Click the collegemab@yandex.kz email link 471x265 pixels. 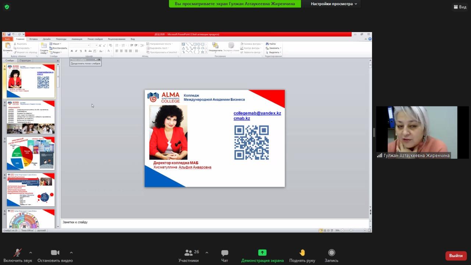pos(257,114)
